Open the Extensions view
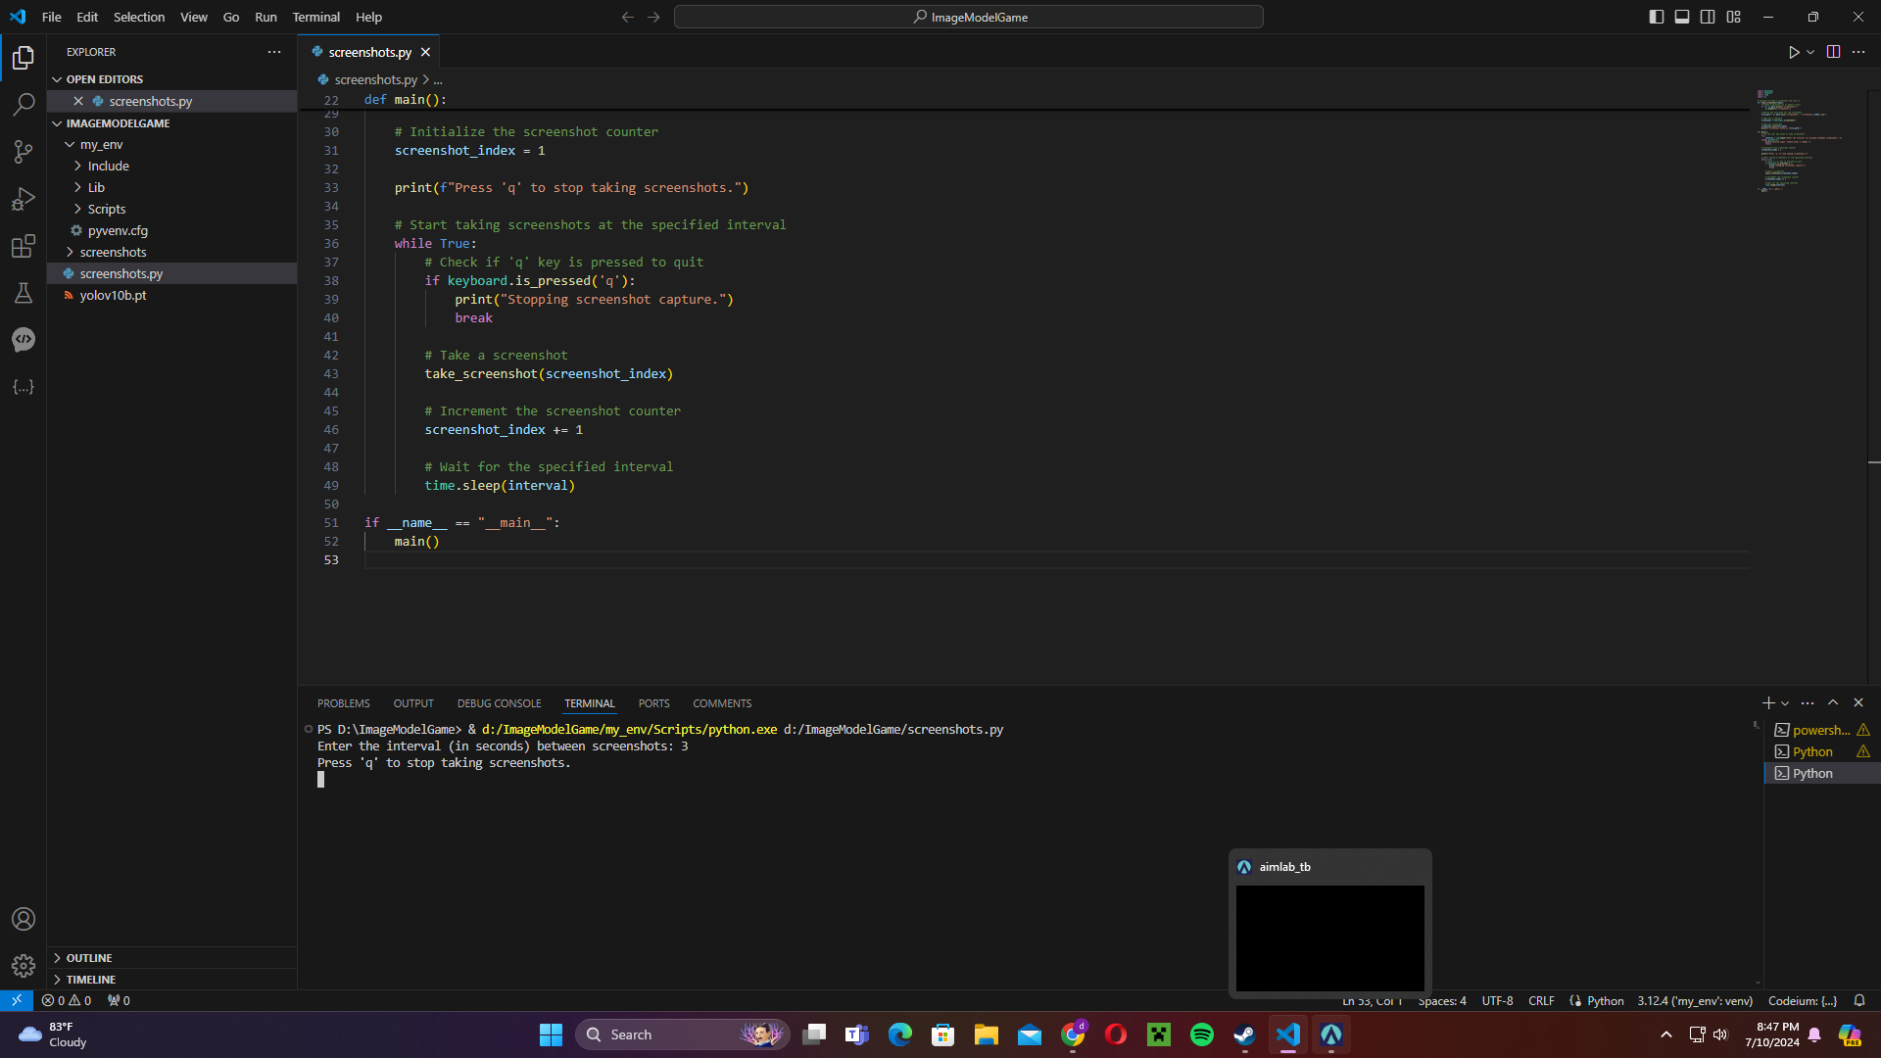Image resolution: width=1881 pixels, height=1058 pixels. coord(24,246)
